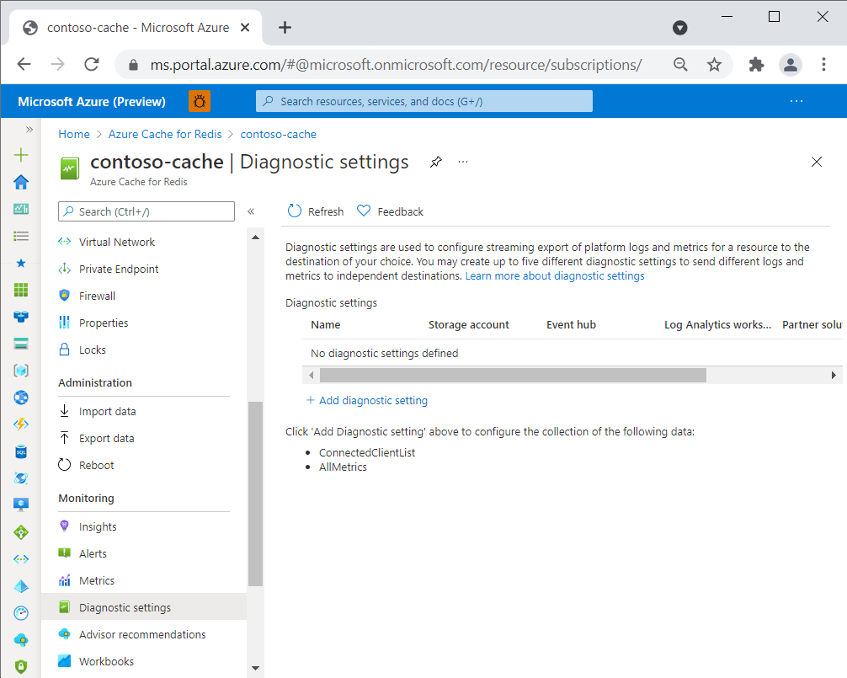Close the contoso-cache browser tab
847x678 pixels.
[x=245, y=28]
